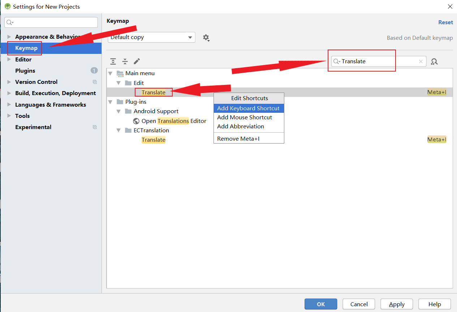This screenshot has height=312, width=457.
Task: Choose Add Keyboard Shortcut from context menu
Action: pyautogui.click(x=249, y=108)
